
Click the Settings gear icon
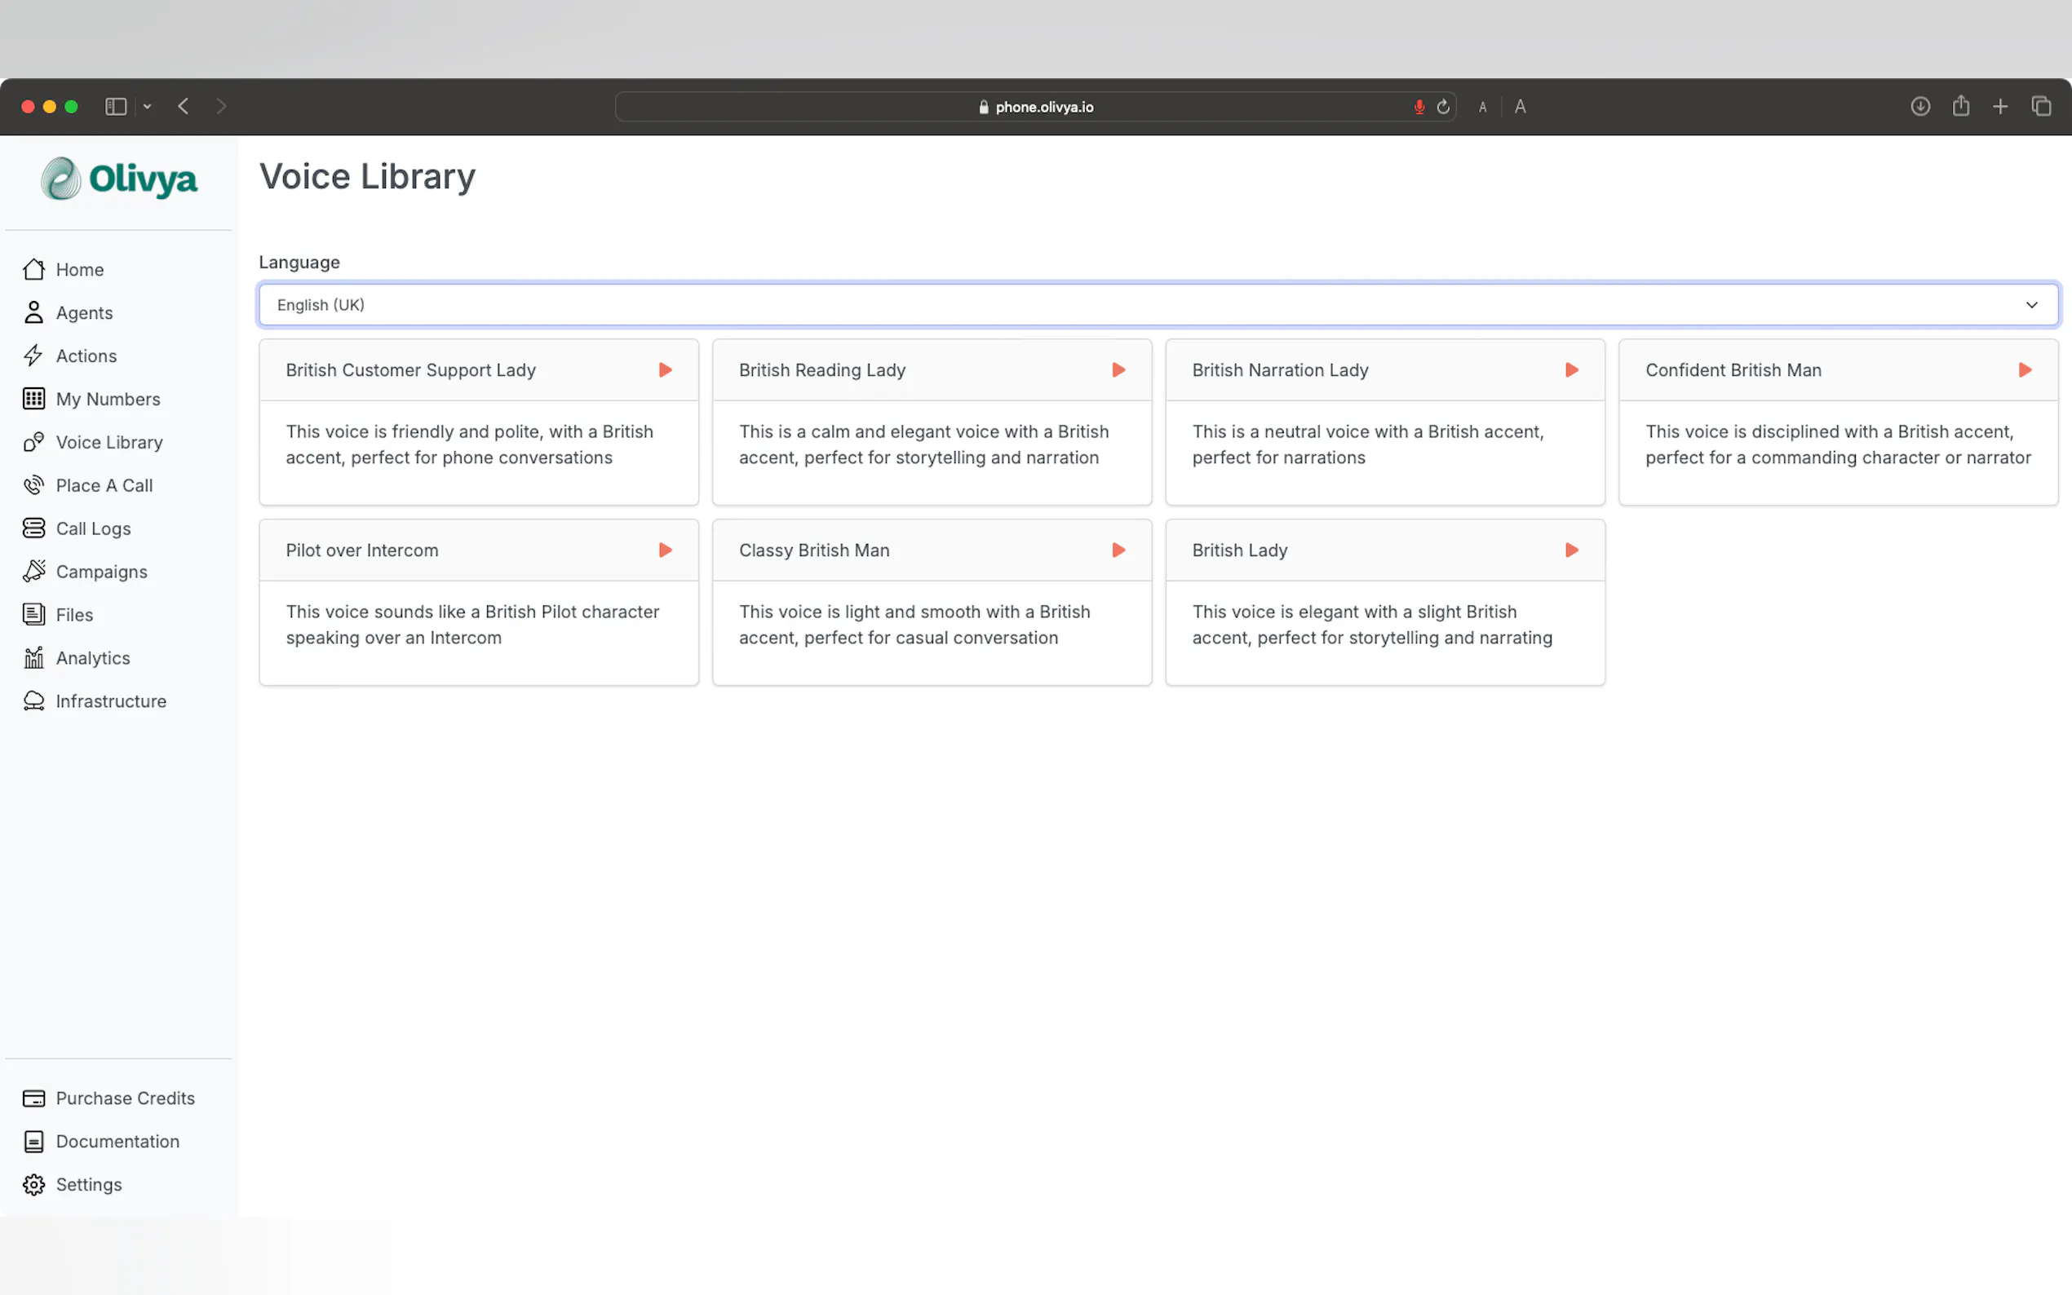[x=33, y=1185]
